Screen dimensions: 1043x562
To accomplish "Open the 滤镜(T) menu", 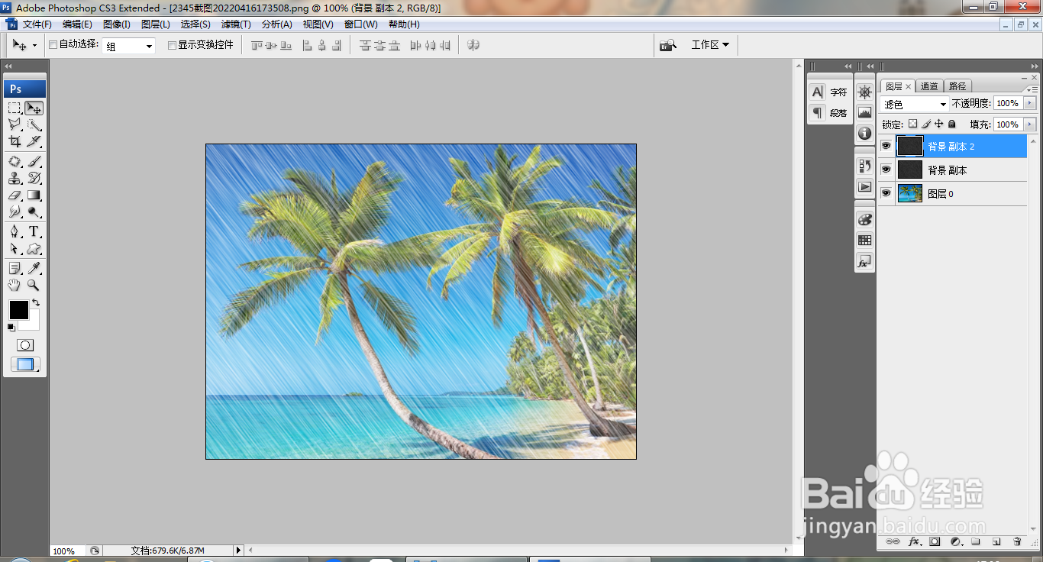I will tap(236, 24).
